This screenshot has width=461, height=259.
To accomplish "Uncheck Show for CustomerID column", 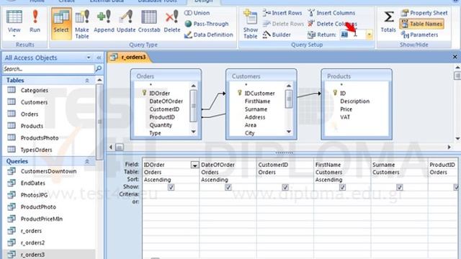I will [x=285, y=187].
